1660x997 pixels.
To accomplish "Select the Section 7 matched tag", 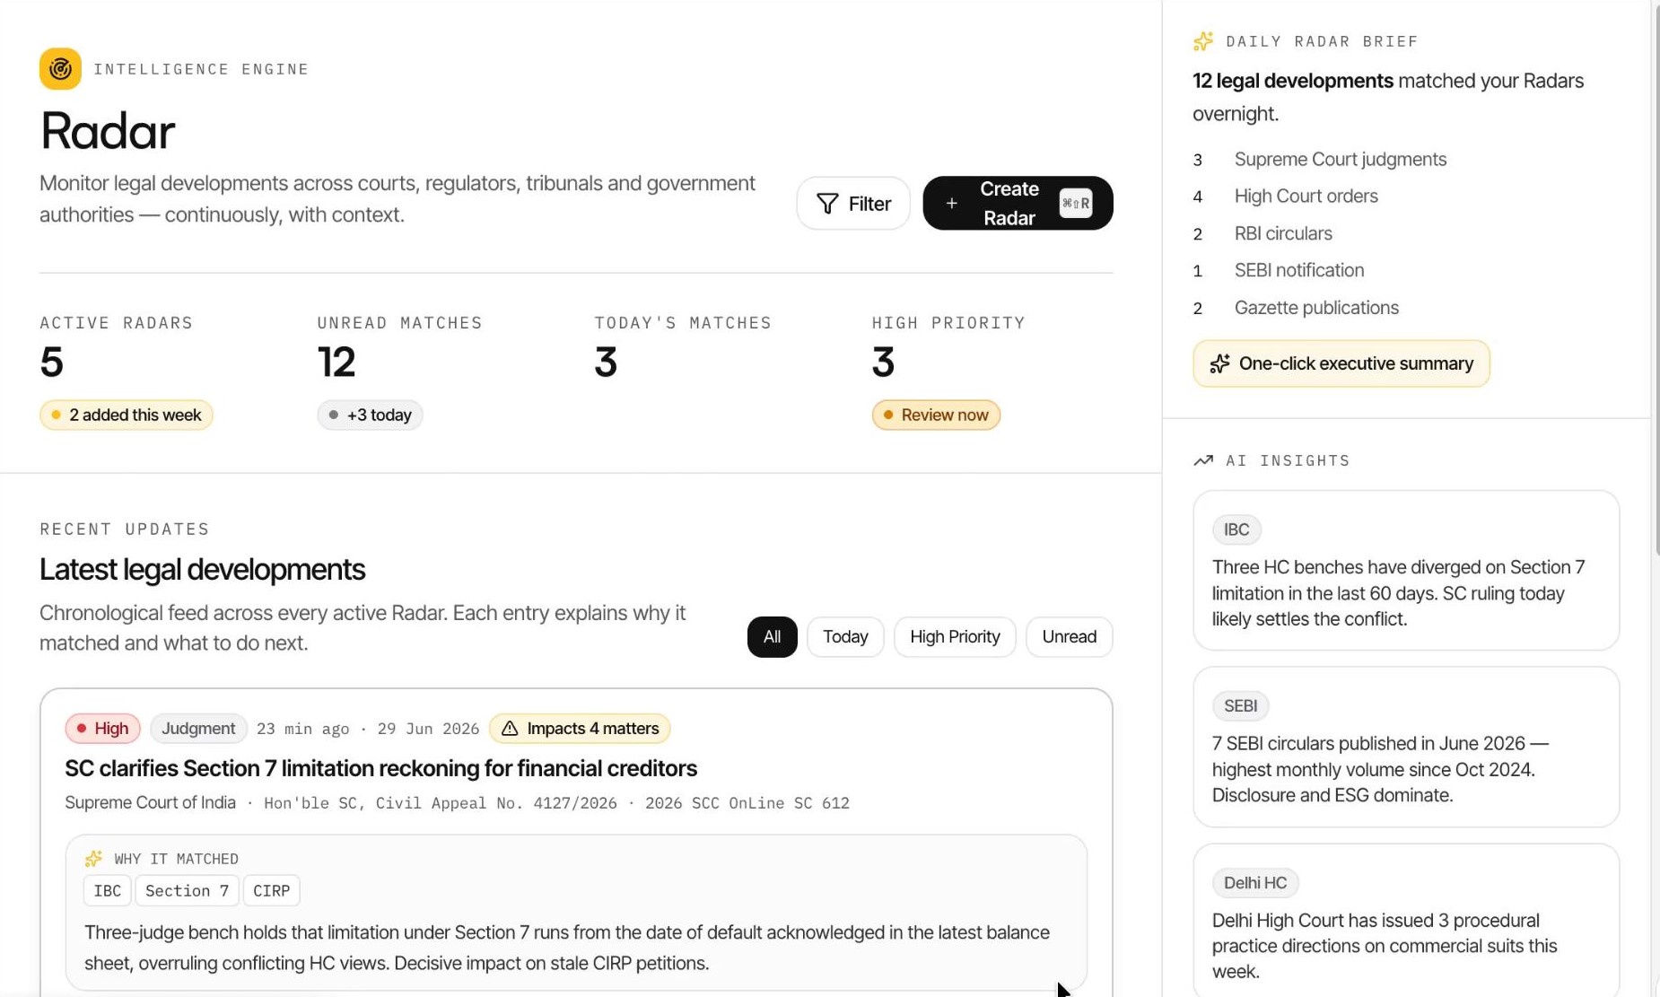I will [x=187, y=891].
